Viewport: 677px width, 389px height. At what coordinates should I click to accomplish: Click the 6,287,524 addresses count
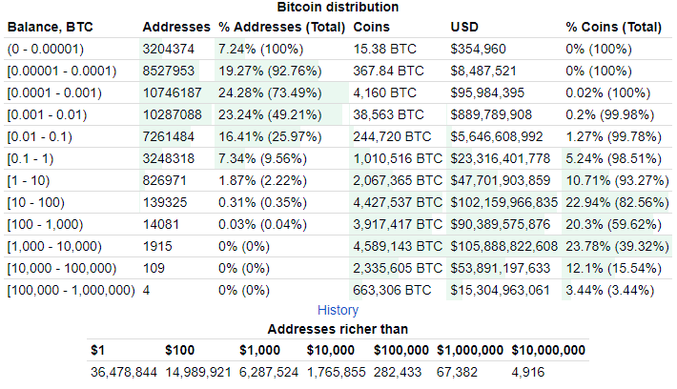coord(269,372)
